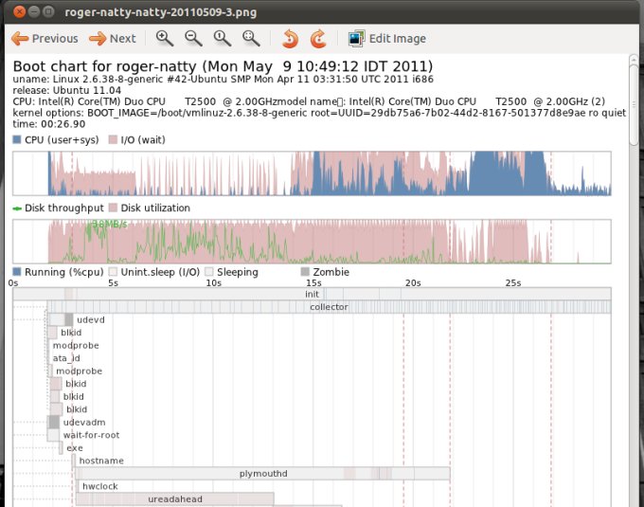Click the ata_id process label
The width and height of the screenshot is (644, 507).
click(66, 358)
